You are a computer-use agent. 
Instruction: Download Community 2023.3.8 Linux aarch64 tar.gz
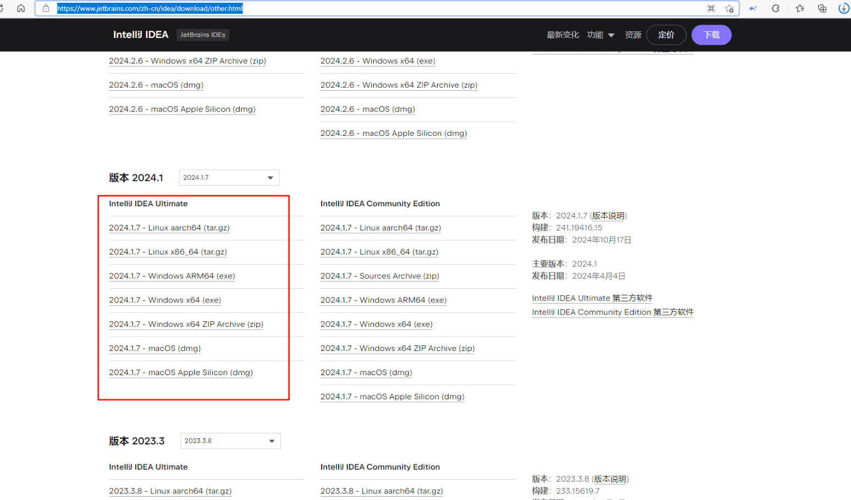click(382, 491)
